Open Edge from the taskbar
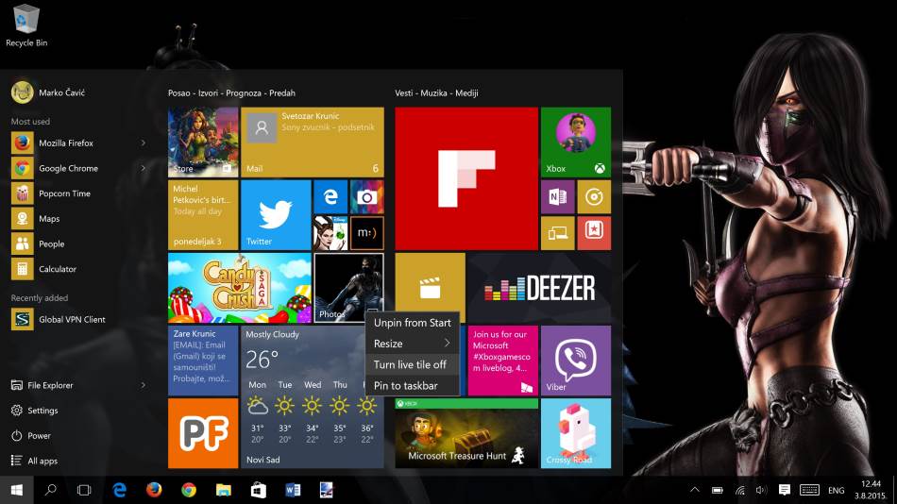The width and height of the screenshot is (897, 504). (119, 490)
